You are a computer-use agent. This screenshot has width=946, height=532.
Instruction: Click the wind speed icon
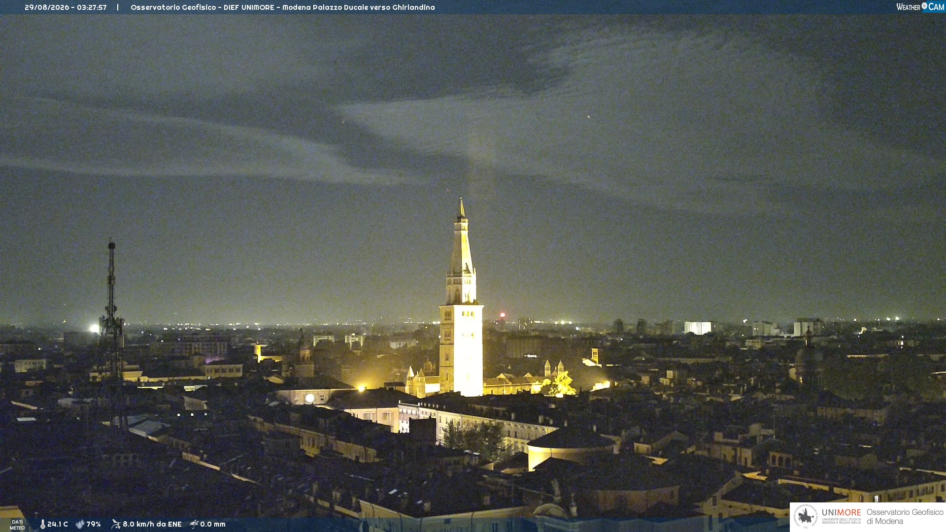click(116, 524)
